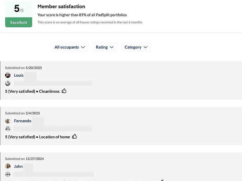The height and width of the screenshot is (181, 242).
Task: Click the house thumbnail under Fernando
Action: (8, 129)
